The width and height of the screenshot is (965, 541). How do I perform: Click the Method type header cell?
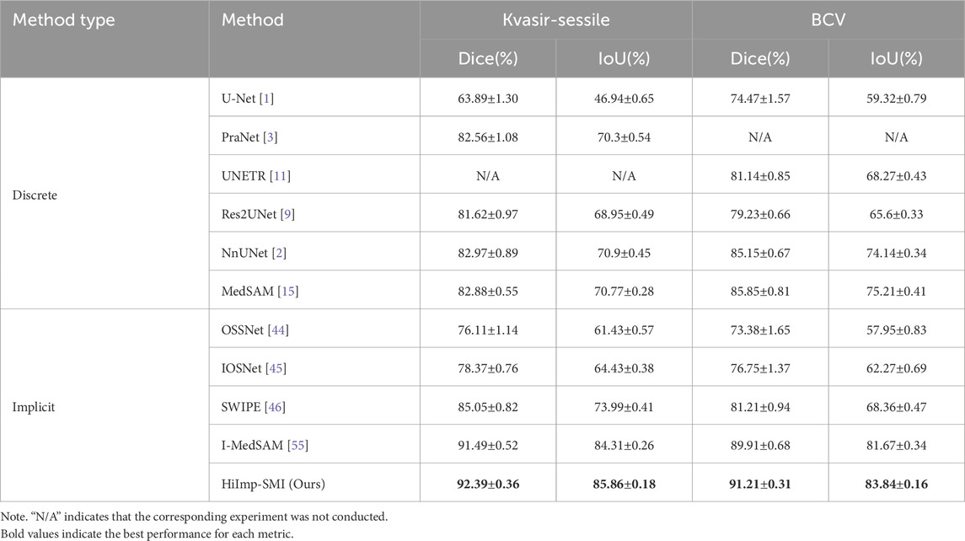(105, 39)
